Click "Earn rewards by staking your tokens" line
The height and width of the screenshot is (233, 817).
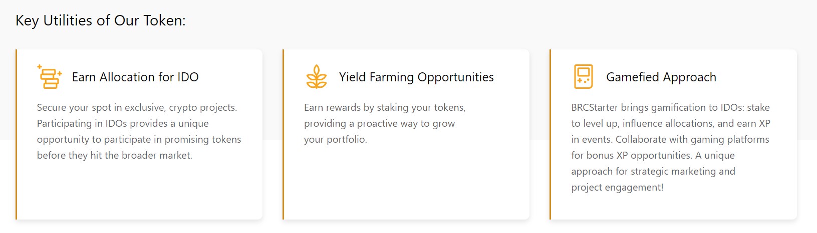click(384, 108)
